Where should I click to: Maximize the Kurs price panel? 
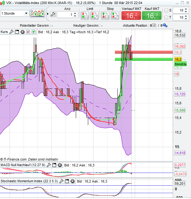(x=17, y=32)
